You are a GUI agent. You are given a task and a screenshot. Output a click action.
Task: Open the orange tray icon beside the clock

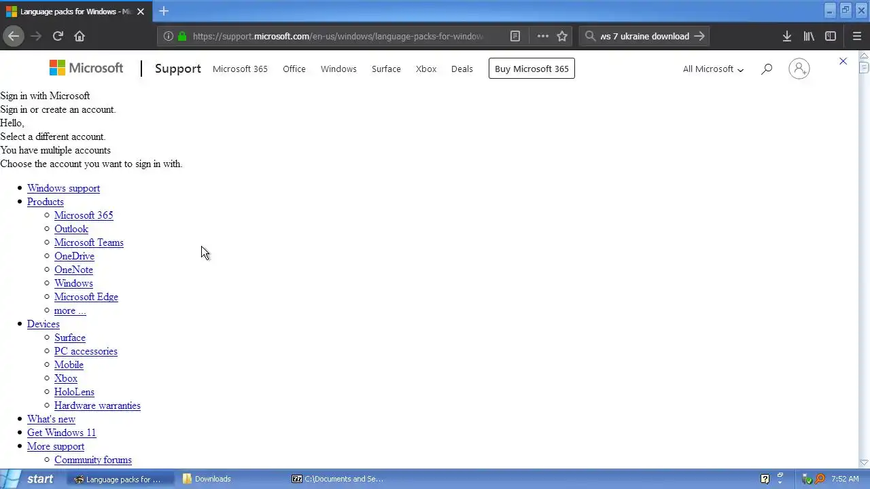tap(820, 479)
